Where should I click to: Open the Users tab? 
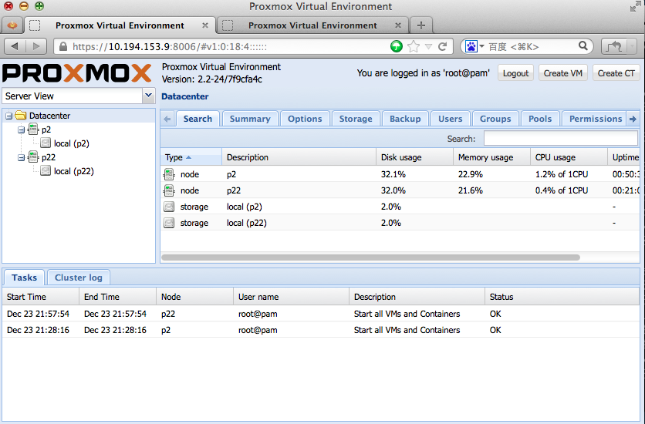pos(451,119)
